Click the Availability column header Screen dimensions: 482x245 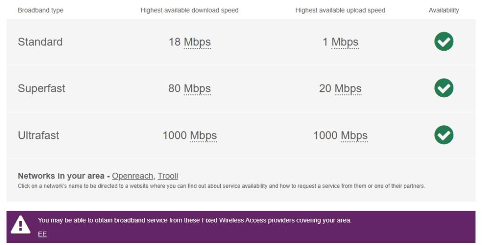443,10
